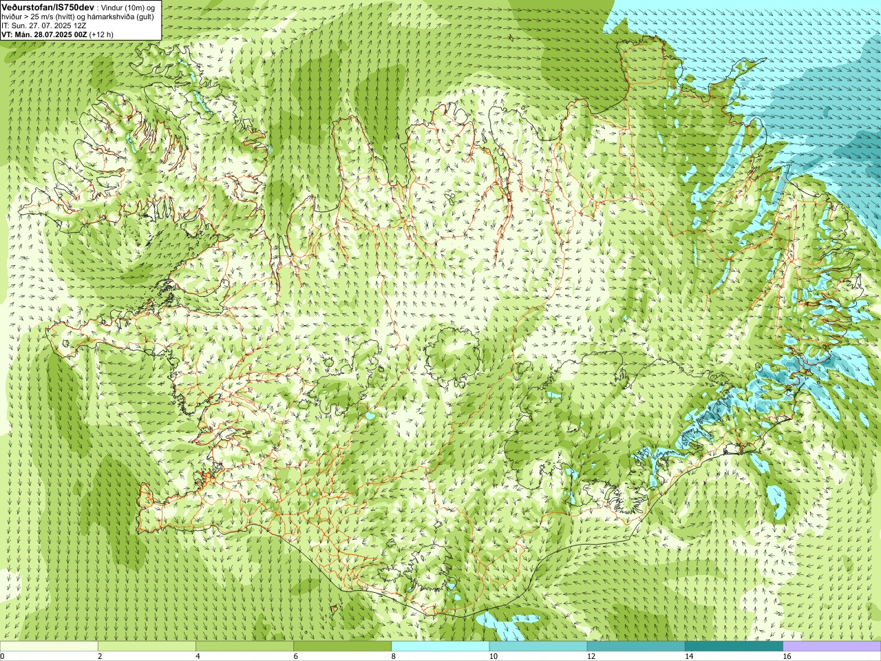The image size is (881, 661).
Task: Select the 'IT: Sun. 27. 07. 2025 12Z' line
Action: (43, 25)
